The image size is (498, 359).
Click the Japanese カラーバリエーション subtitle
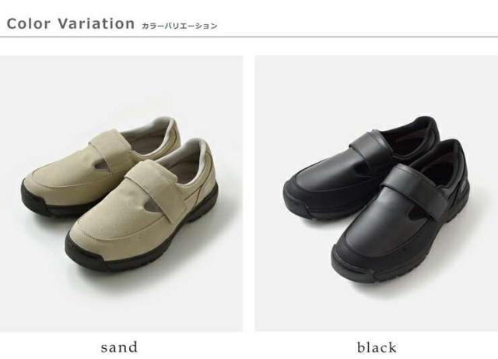coord(180,26)
